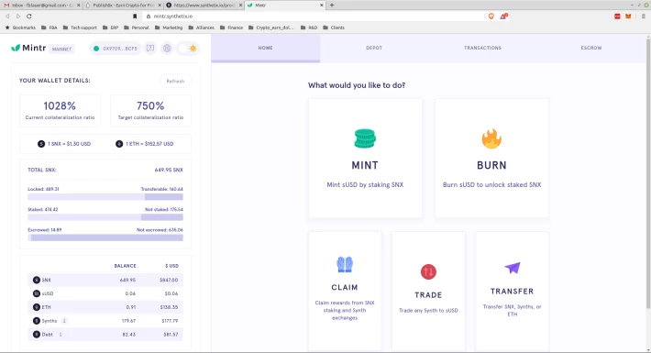Click the ETH icon in price ticker
This screenshot has width=651, height=353.
pyautogui.click(x=119, y=144)
